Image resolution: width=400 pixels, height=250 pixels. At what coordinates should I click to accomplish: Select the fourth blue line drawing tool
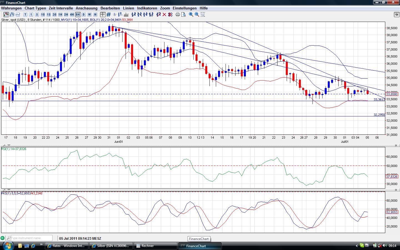click(x=151, y=14)
